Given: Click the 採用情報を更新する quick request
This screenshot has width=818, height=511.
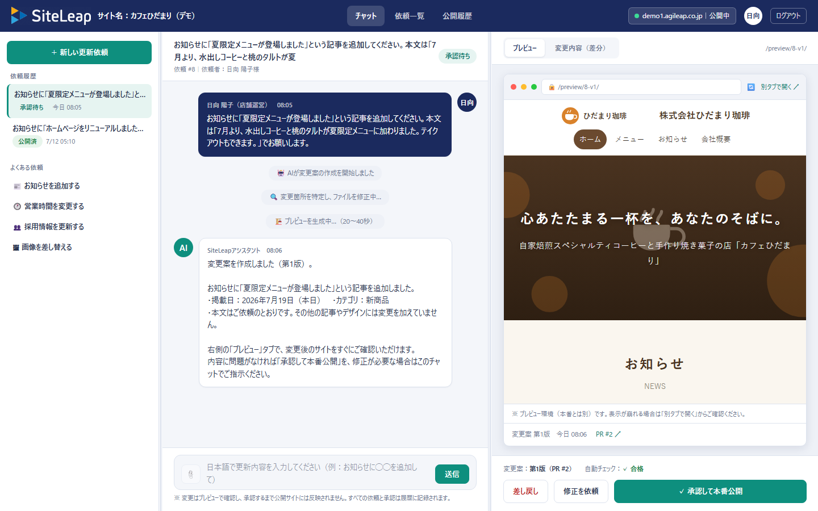Looking at the screenshot, I should click(x=79, y=227).
